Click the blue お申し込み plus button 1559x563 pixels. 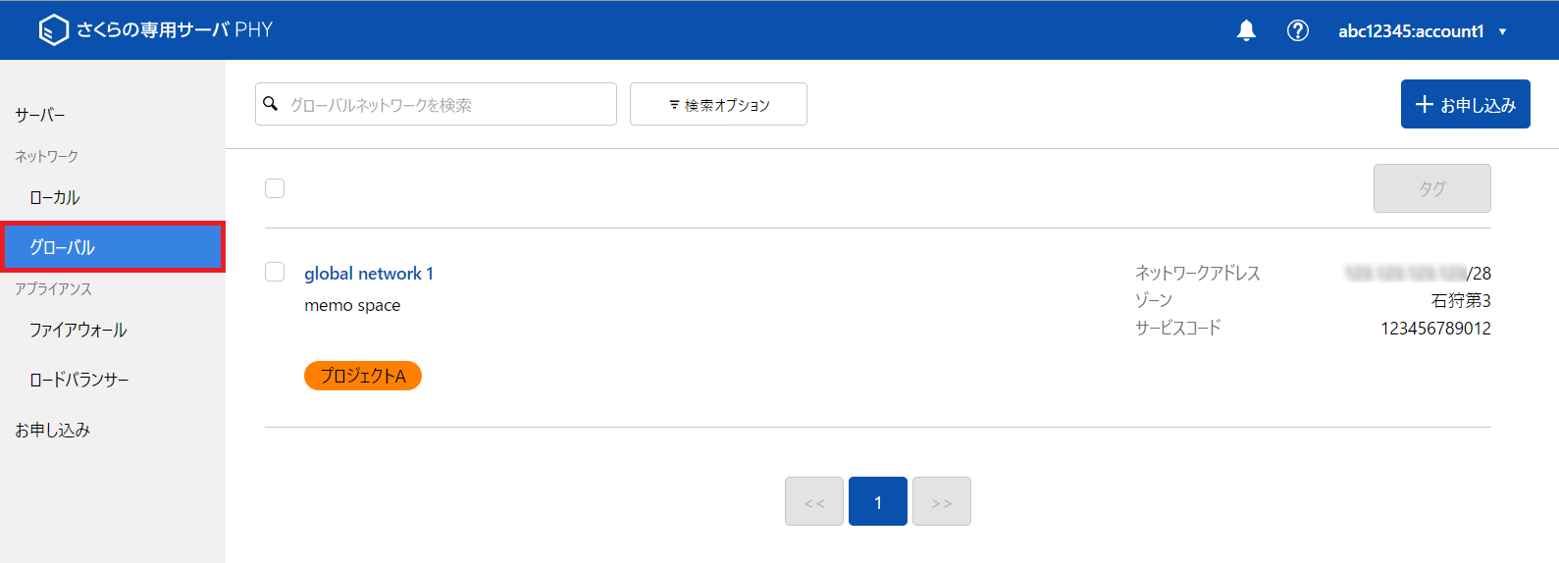(1465, 104)
